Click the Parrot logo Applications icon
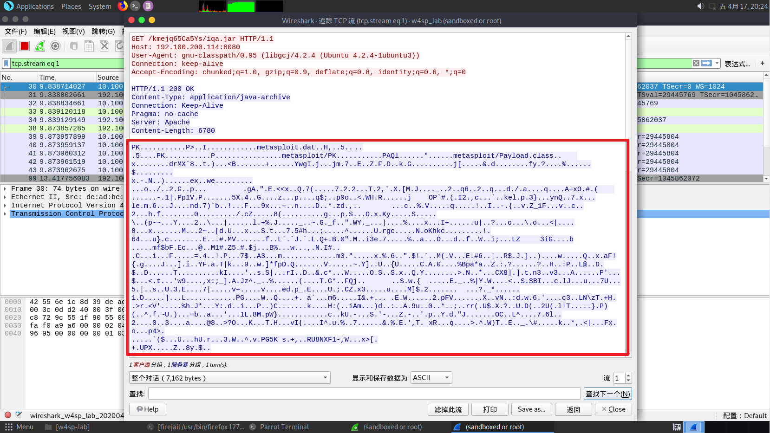Viewport: 770px width, 433px height. coord(8,6)
